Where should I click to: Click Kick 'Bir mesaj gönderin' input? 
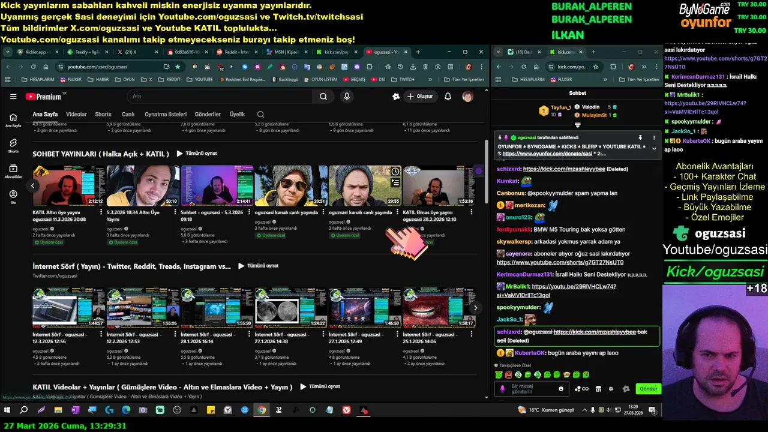tap(533, 389)
